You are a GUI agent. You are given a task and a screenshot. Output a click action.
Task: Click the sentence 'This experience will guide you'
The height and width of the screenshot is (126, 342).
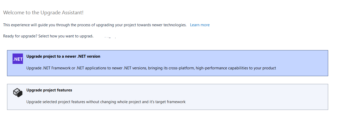[x=95, y=25]
